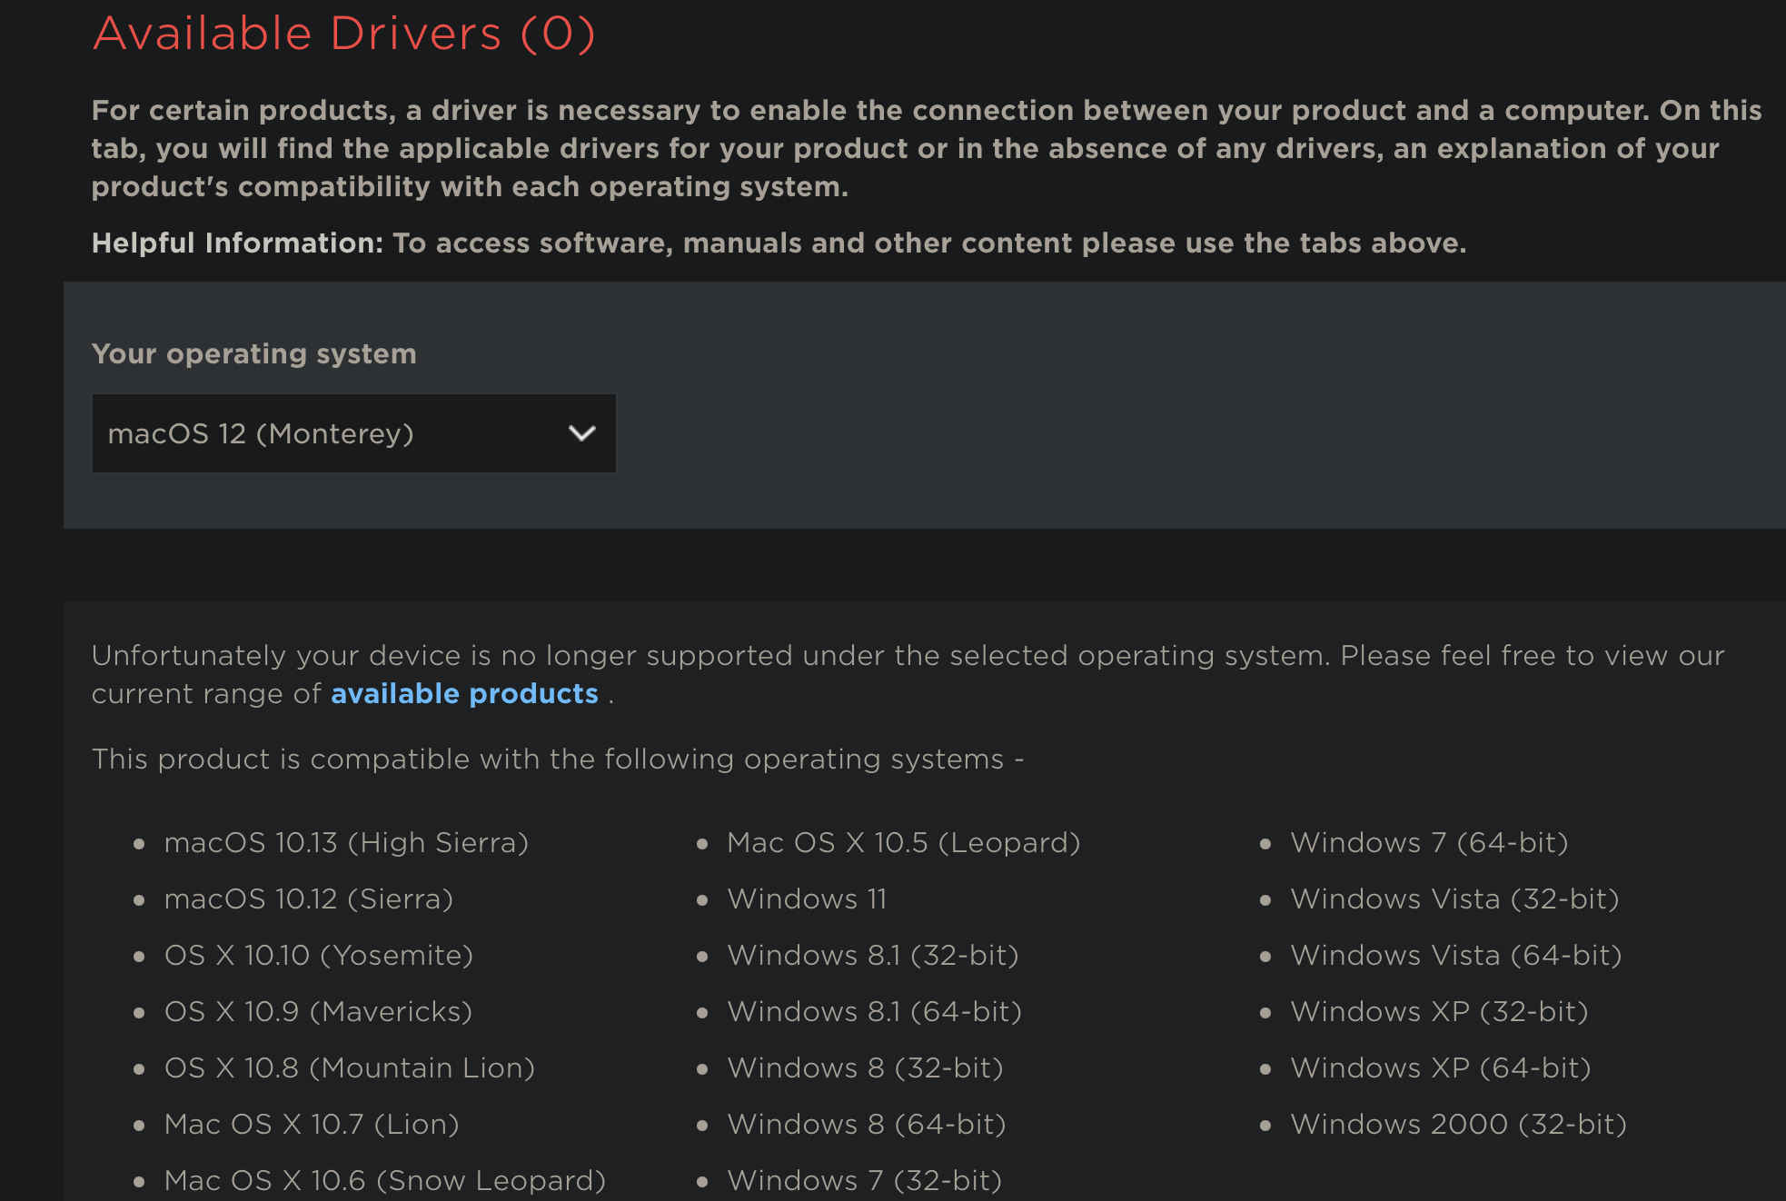Viewport: 1786px width, 1201px height.
Task: Click OS X 10.9 (Mavericks) entry
Action: click(x=318, y=1012)
